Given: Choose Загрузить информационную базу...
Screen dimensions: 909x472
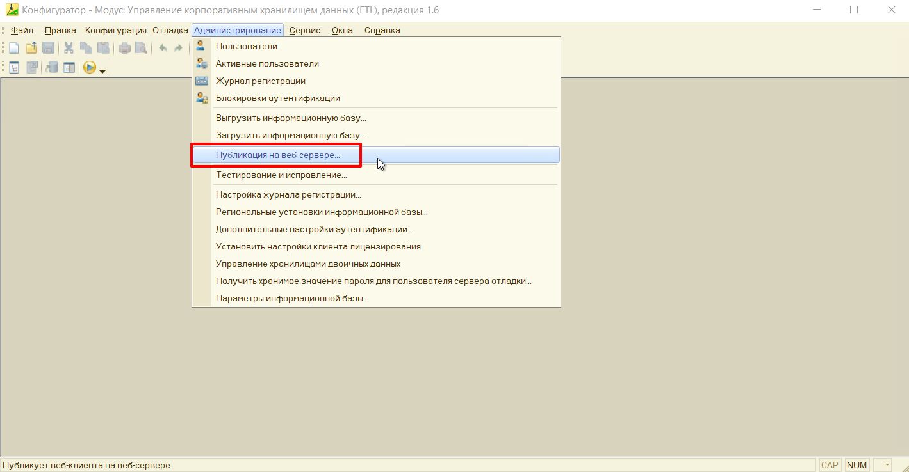Looking at the screenshot, I should (376, 135).
